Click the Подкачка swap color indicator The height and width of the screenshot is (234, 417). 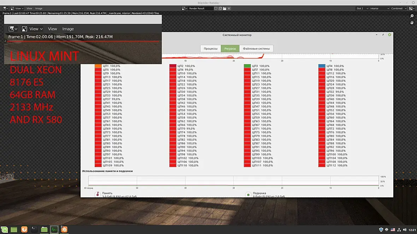pos(248,195)
